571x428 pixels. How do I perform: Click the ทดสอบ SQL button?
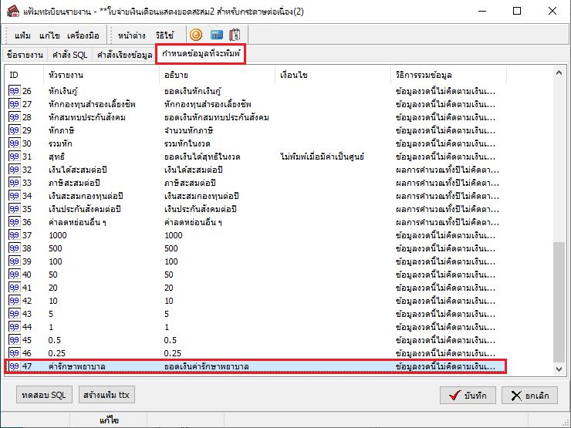[44, 395]
